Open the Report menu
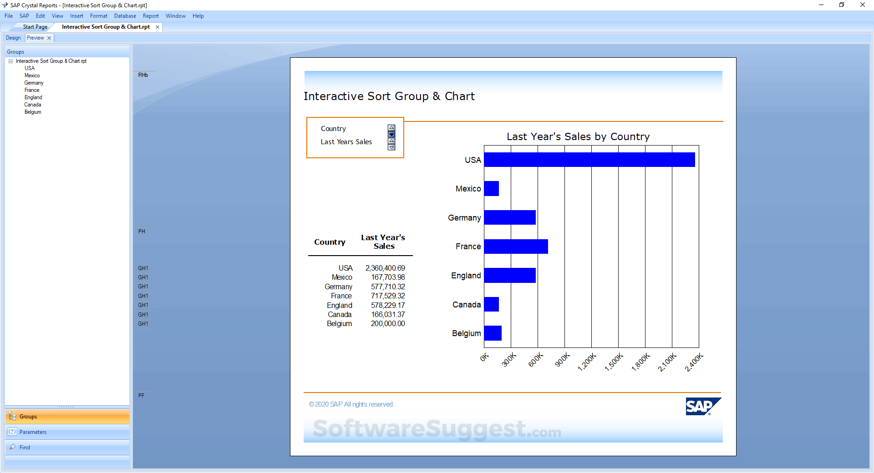Image resolution: width=874 pixels, height=473 pixels. pyautogui.click(x=151, y=15)
